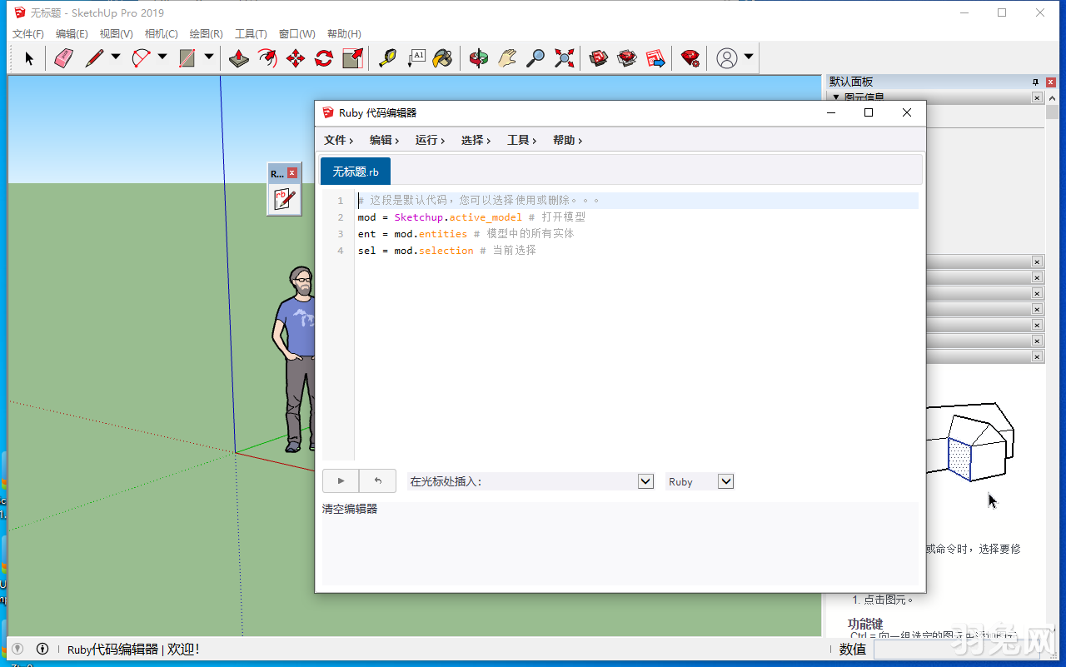Screen dimensions: 1066x667
Task: Use the Orbit camera tool
Action: point(480,57)
